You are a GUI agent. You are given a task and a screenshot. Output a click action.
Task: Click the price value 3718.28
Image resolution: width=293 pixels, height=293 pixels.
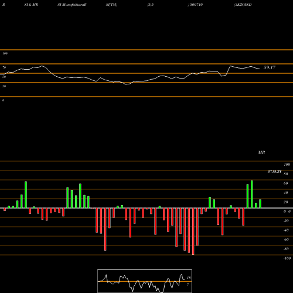(x=274, y=172)
